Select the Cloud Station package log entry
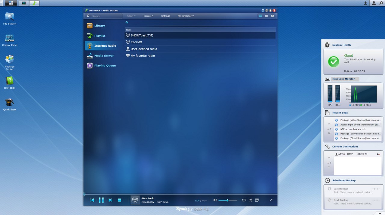Viewport: 385px width, 215px height. (x=358, y=138)
